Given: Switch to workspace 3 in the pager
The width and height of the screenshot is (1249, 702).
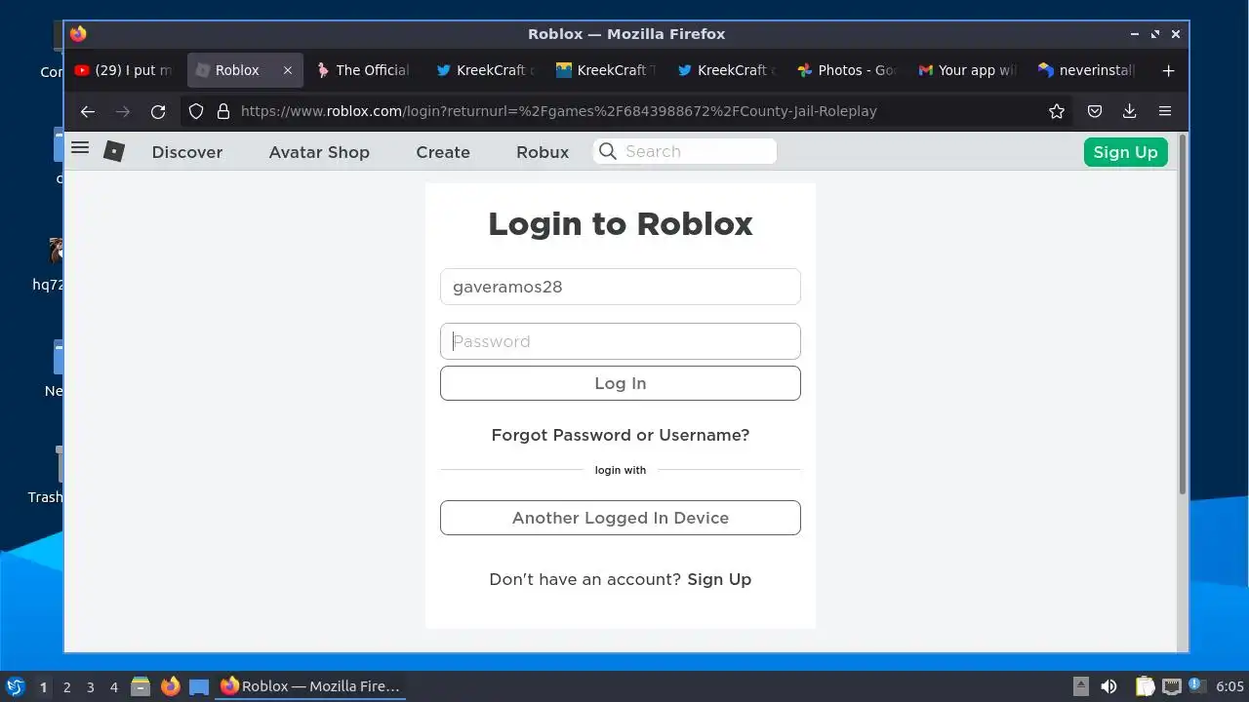Looking at the screenshot, I should [x=90, y=686].
